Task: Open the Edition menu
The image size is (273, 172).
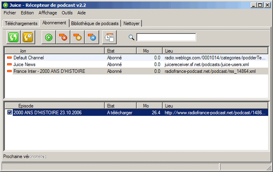Action: [x=27, y=13]
